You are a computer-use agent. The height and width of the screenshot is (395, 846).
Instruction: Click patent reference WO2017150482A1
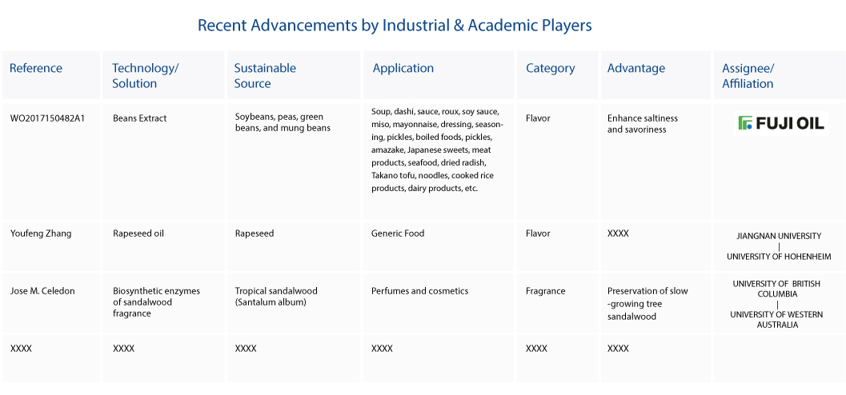pyautogui.click(x=47, y=118)
